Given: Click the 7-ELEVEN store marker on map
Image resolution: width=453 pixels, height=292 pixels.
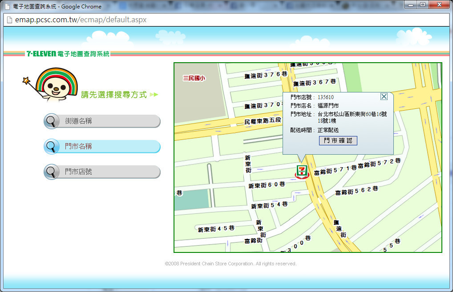Looking at the screenshot, I should pyautogui.click(x=302, y=172).
